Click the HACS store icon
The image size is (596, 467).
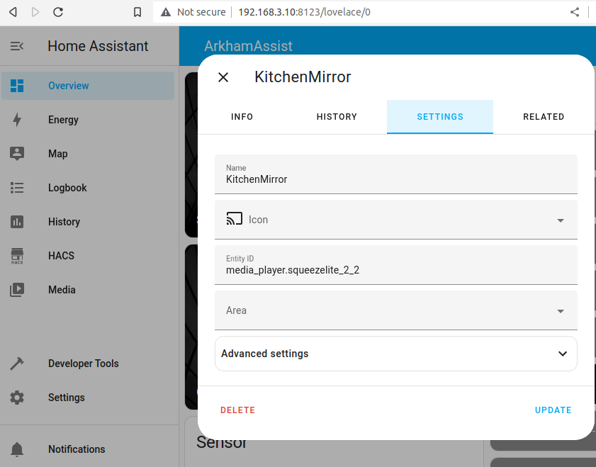tap(17, 256)
